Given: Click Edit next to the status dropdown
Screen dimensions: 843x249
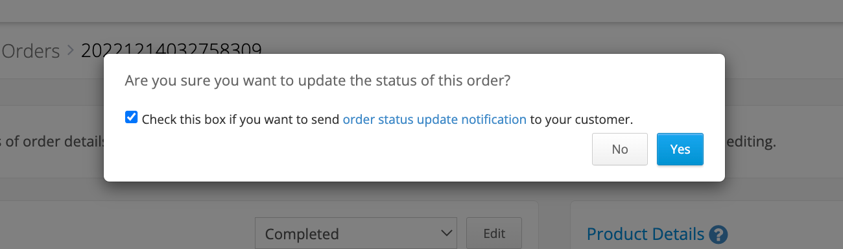Looking at the screenshot, I should pyautogui.click(x=494, y=233).
